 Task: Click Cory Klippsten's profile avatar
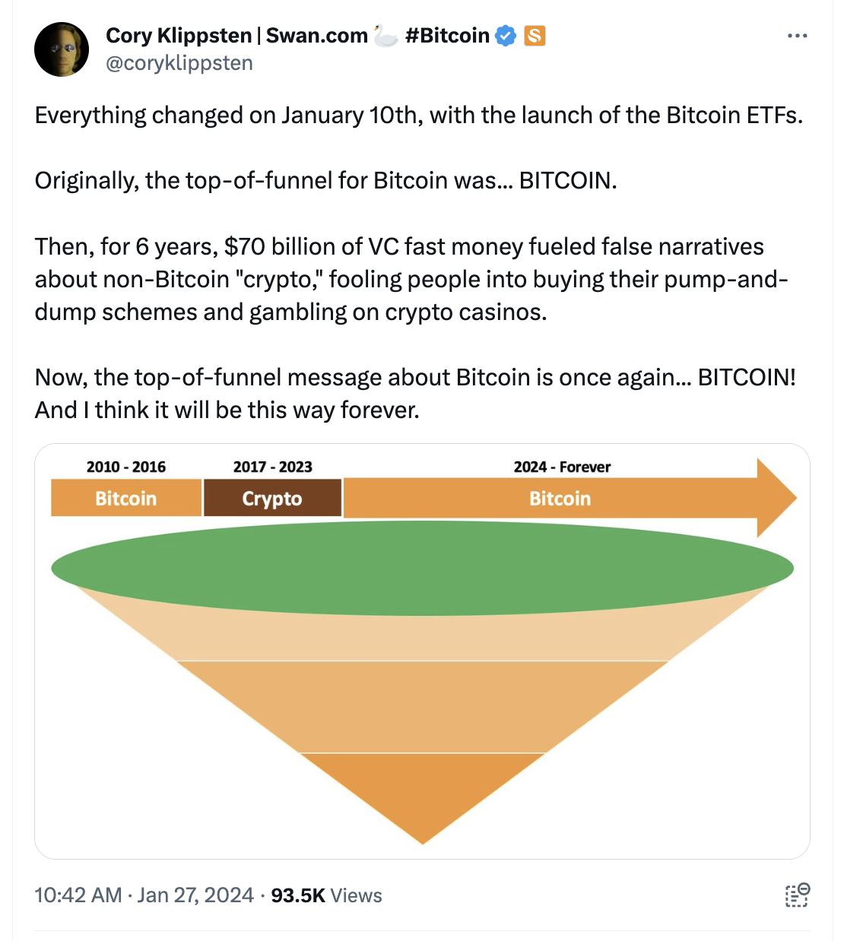(x=62, y=49)
